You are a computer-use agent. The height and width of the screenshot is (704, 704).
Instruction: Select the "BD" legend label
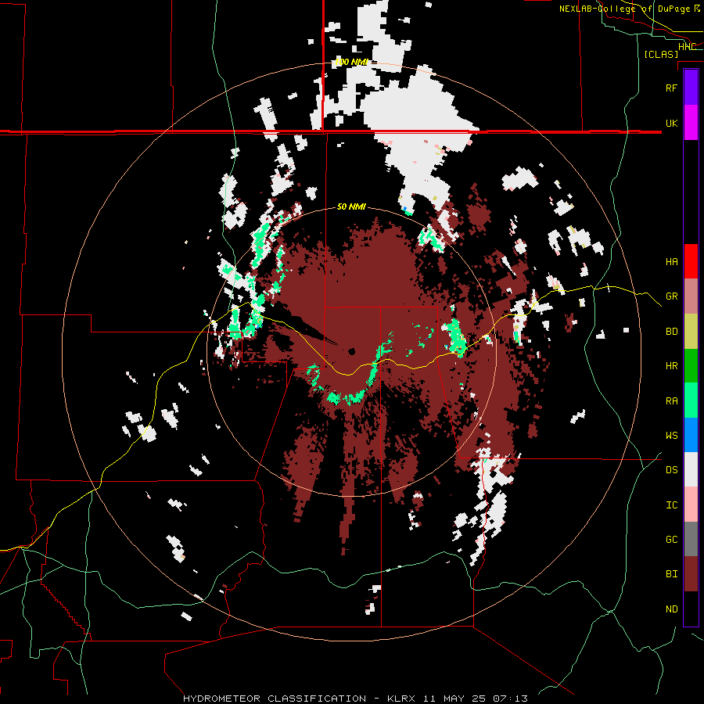pyautogui.click(x=671, y=332)
